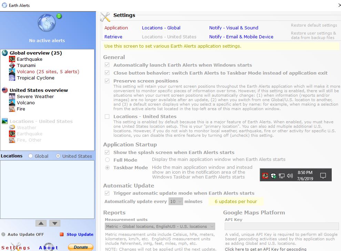The image size is (341, 251).
Task: Click the Volcano icon under United States overview
Action: (12, 103)
